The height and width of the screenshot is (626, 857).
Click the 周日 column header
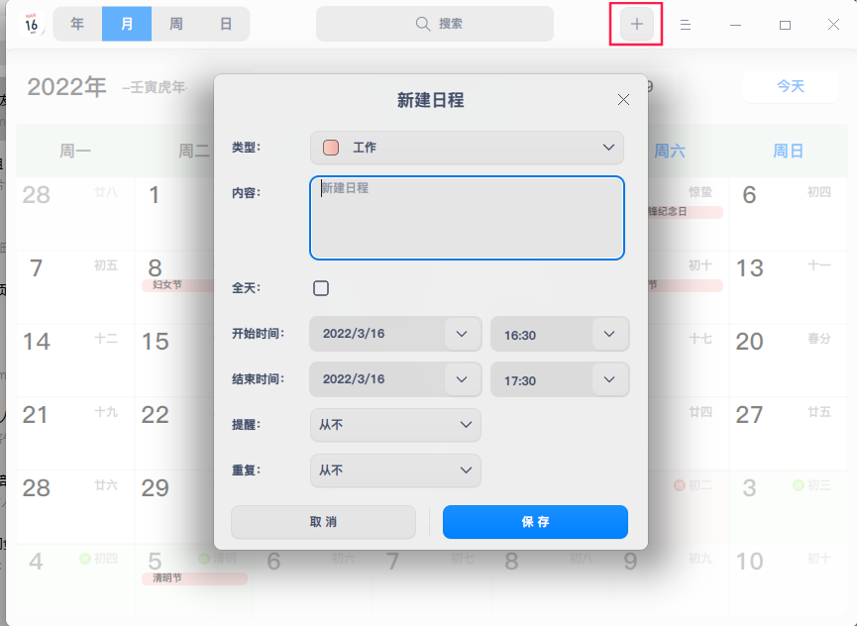788,151
